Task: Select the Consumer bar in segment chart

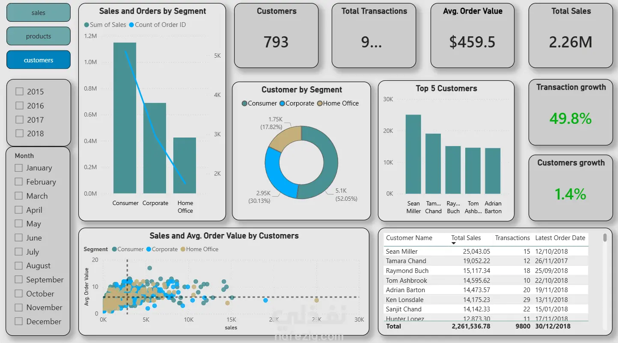Action: 125,118
